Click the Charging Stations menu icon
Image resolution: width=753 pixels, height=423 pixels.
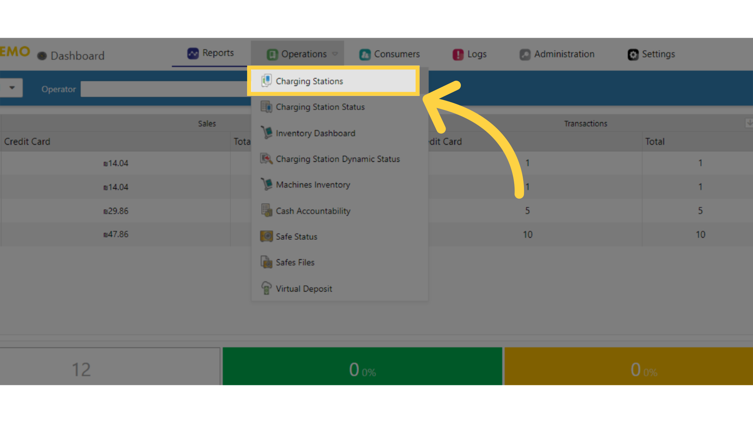point(267,81)
